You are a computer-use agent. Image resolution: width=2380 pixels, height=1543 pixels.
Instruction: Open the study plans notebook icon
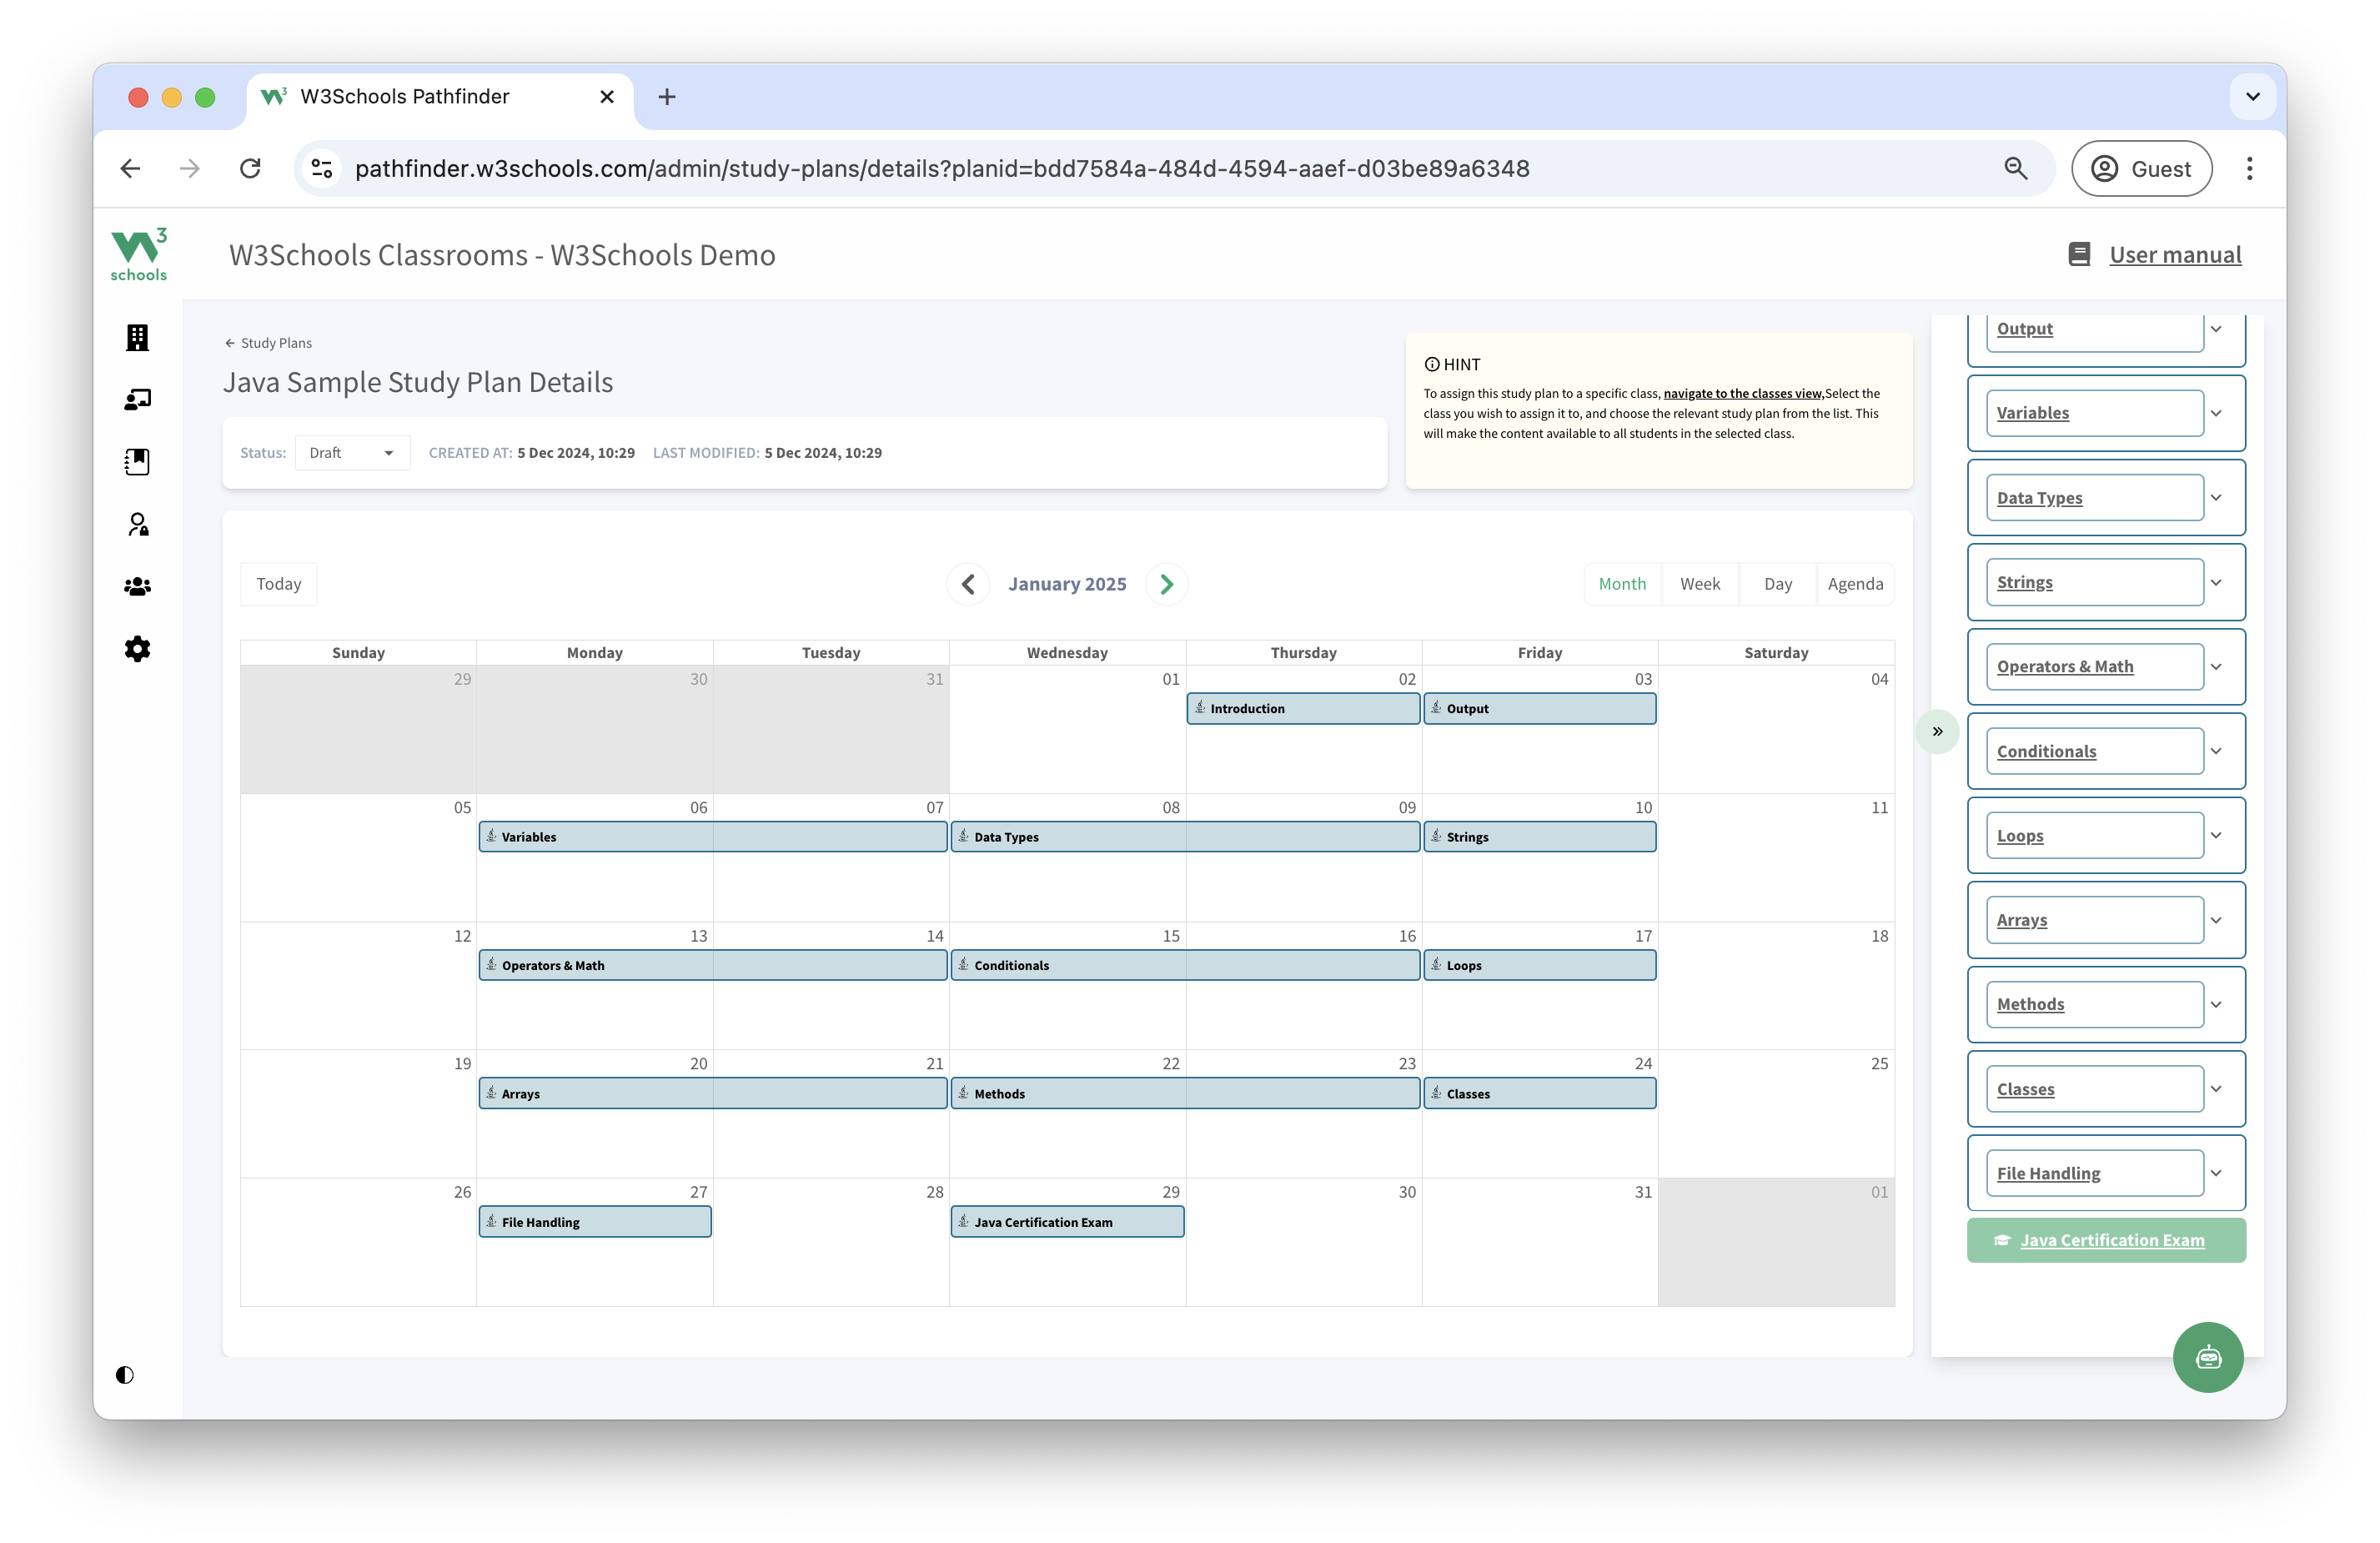[137, 462]
